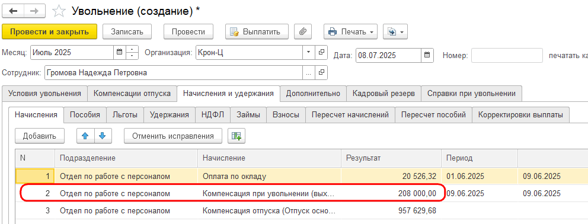The width and height of the screenshot is (588, 224).
Task: Open Пересчет пособий sub-tab
Action: (433, 115)
